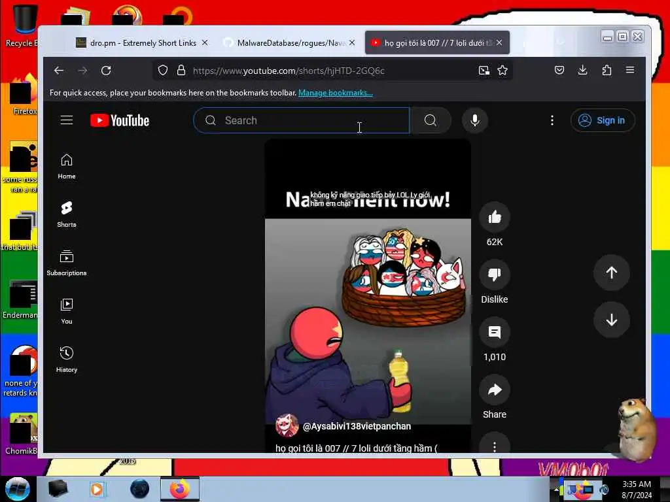Open the YouTube guide hamburger menu
This screenshot has height=502, width=670.
[x=67, y=120]
